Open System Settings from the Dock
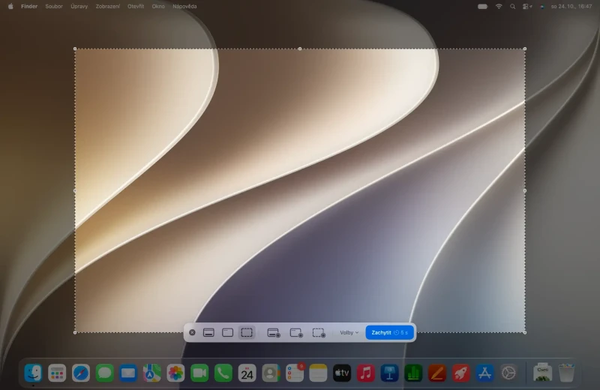 click(x=508, y=373)
